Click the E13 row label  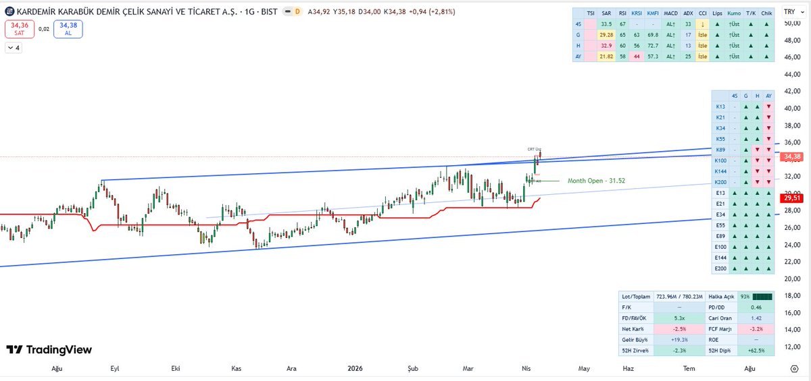(720, 193)
